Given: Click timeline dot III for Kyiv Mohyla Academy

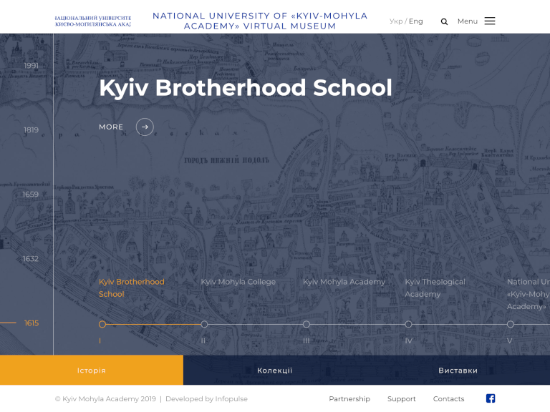Looking at the screenshot, I should pos(307,325).
